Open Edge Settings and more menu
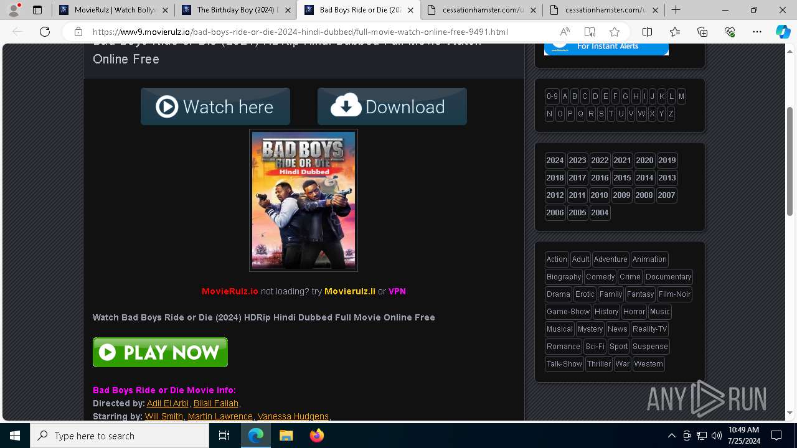This screenshot has height=448, width=797. pos(757,32)
